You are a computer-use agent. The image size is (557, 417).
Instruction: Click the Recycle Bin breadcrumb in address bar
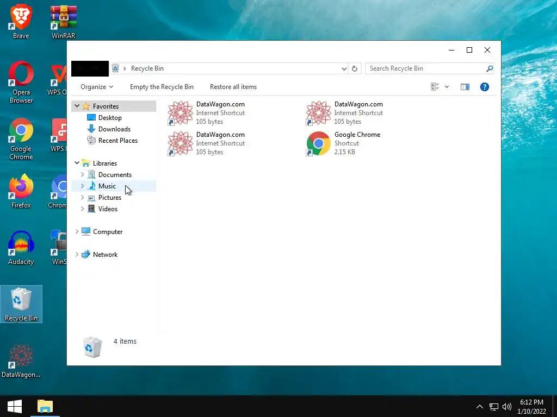[147, 68]
